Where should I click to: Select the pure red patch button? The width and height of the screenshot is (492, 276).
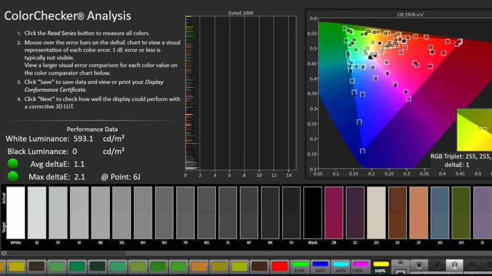coord(280,266)
